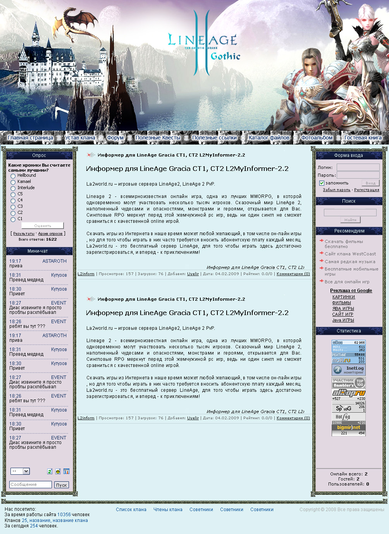
Task: Go to 'Форум' in the navigation bar
Action: click(x=115, y=138)
